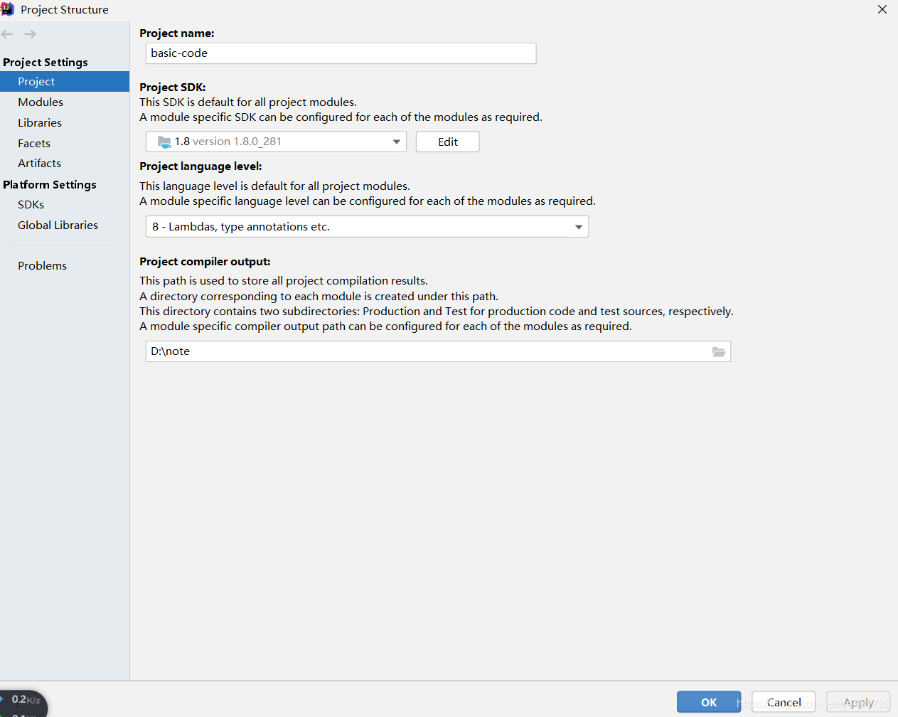
Task: Click the Apply button
Action: (x=858, y=702)
